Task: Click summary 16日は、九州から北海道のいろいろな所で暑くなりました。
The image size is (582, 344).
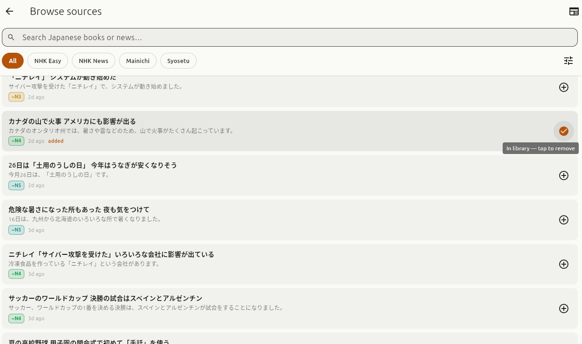Action: [85, 219]
